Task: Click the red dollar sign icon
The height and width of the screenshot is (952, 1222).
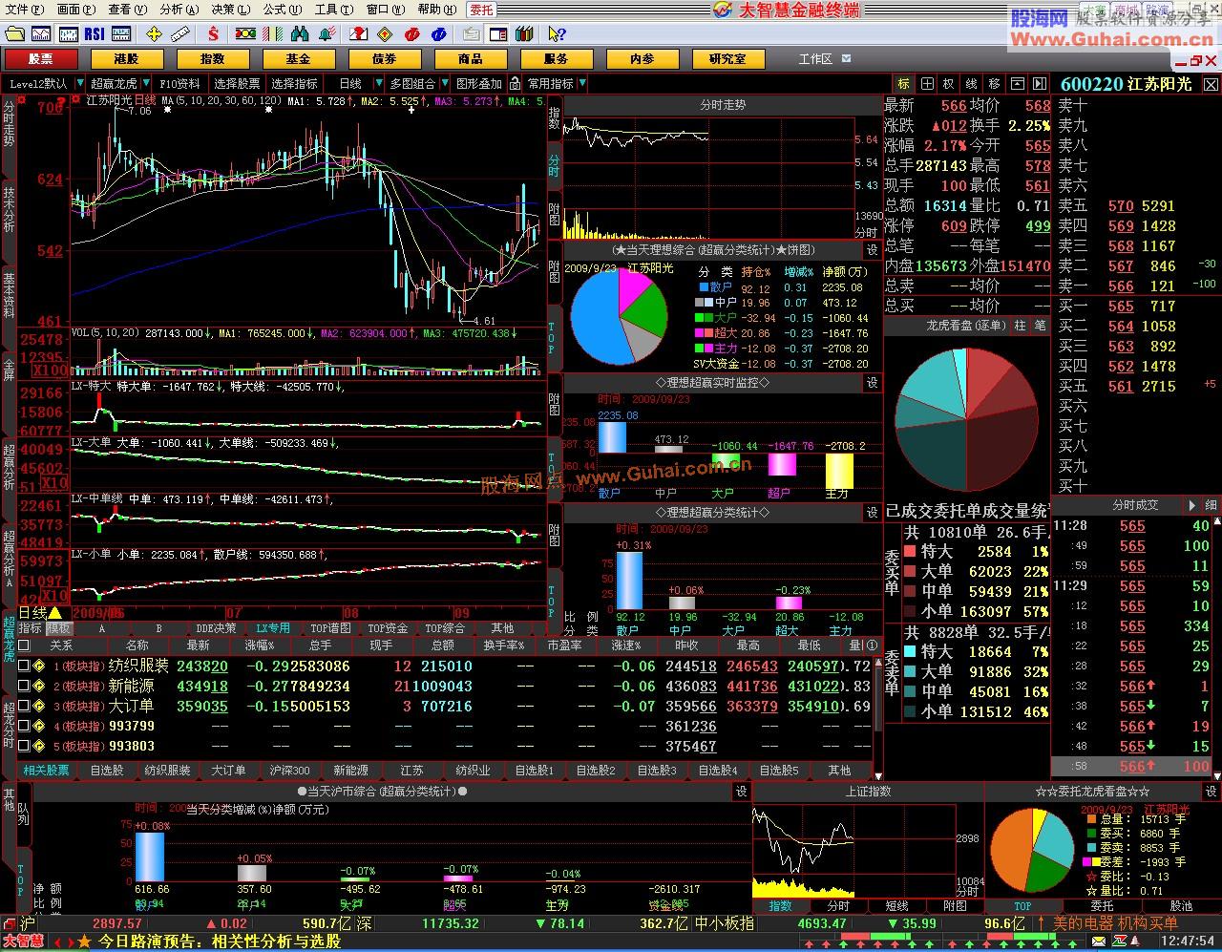Action: pos(213,34)
